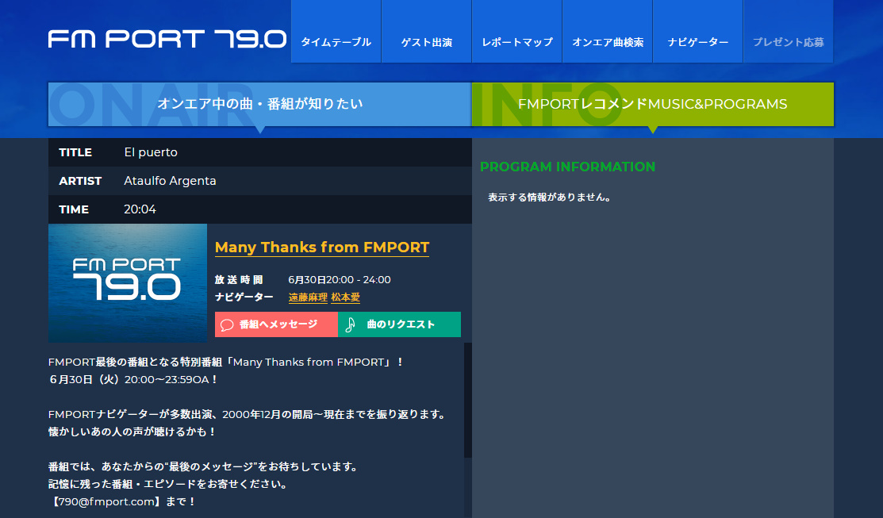This screenshot has width=883, height=518.
Task: Click the broadcast time 6月30日20:00 - 24:00
Action: (340, 280)
